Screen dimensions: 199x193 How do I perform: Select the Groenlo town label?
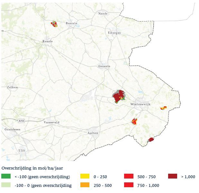[x=104, y=66]
